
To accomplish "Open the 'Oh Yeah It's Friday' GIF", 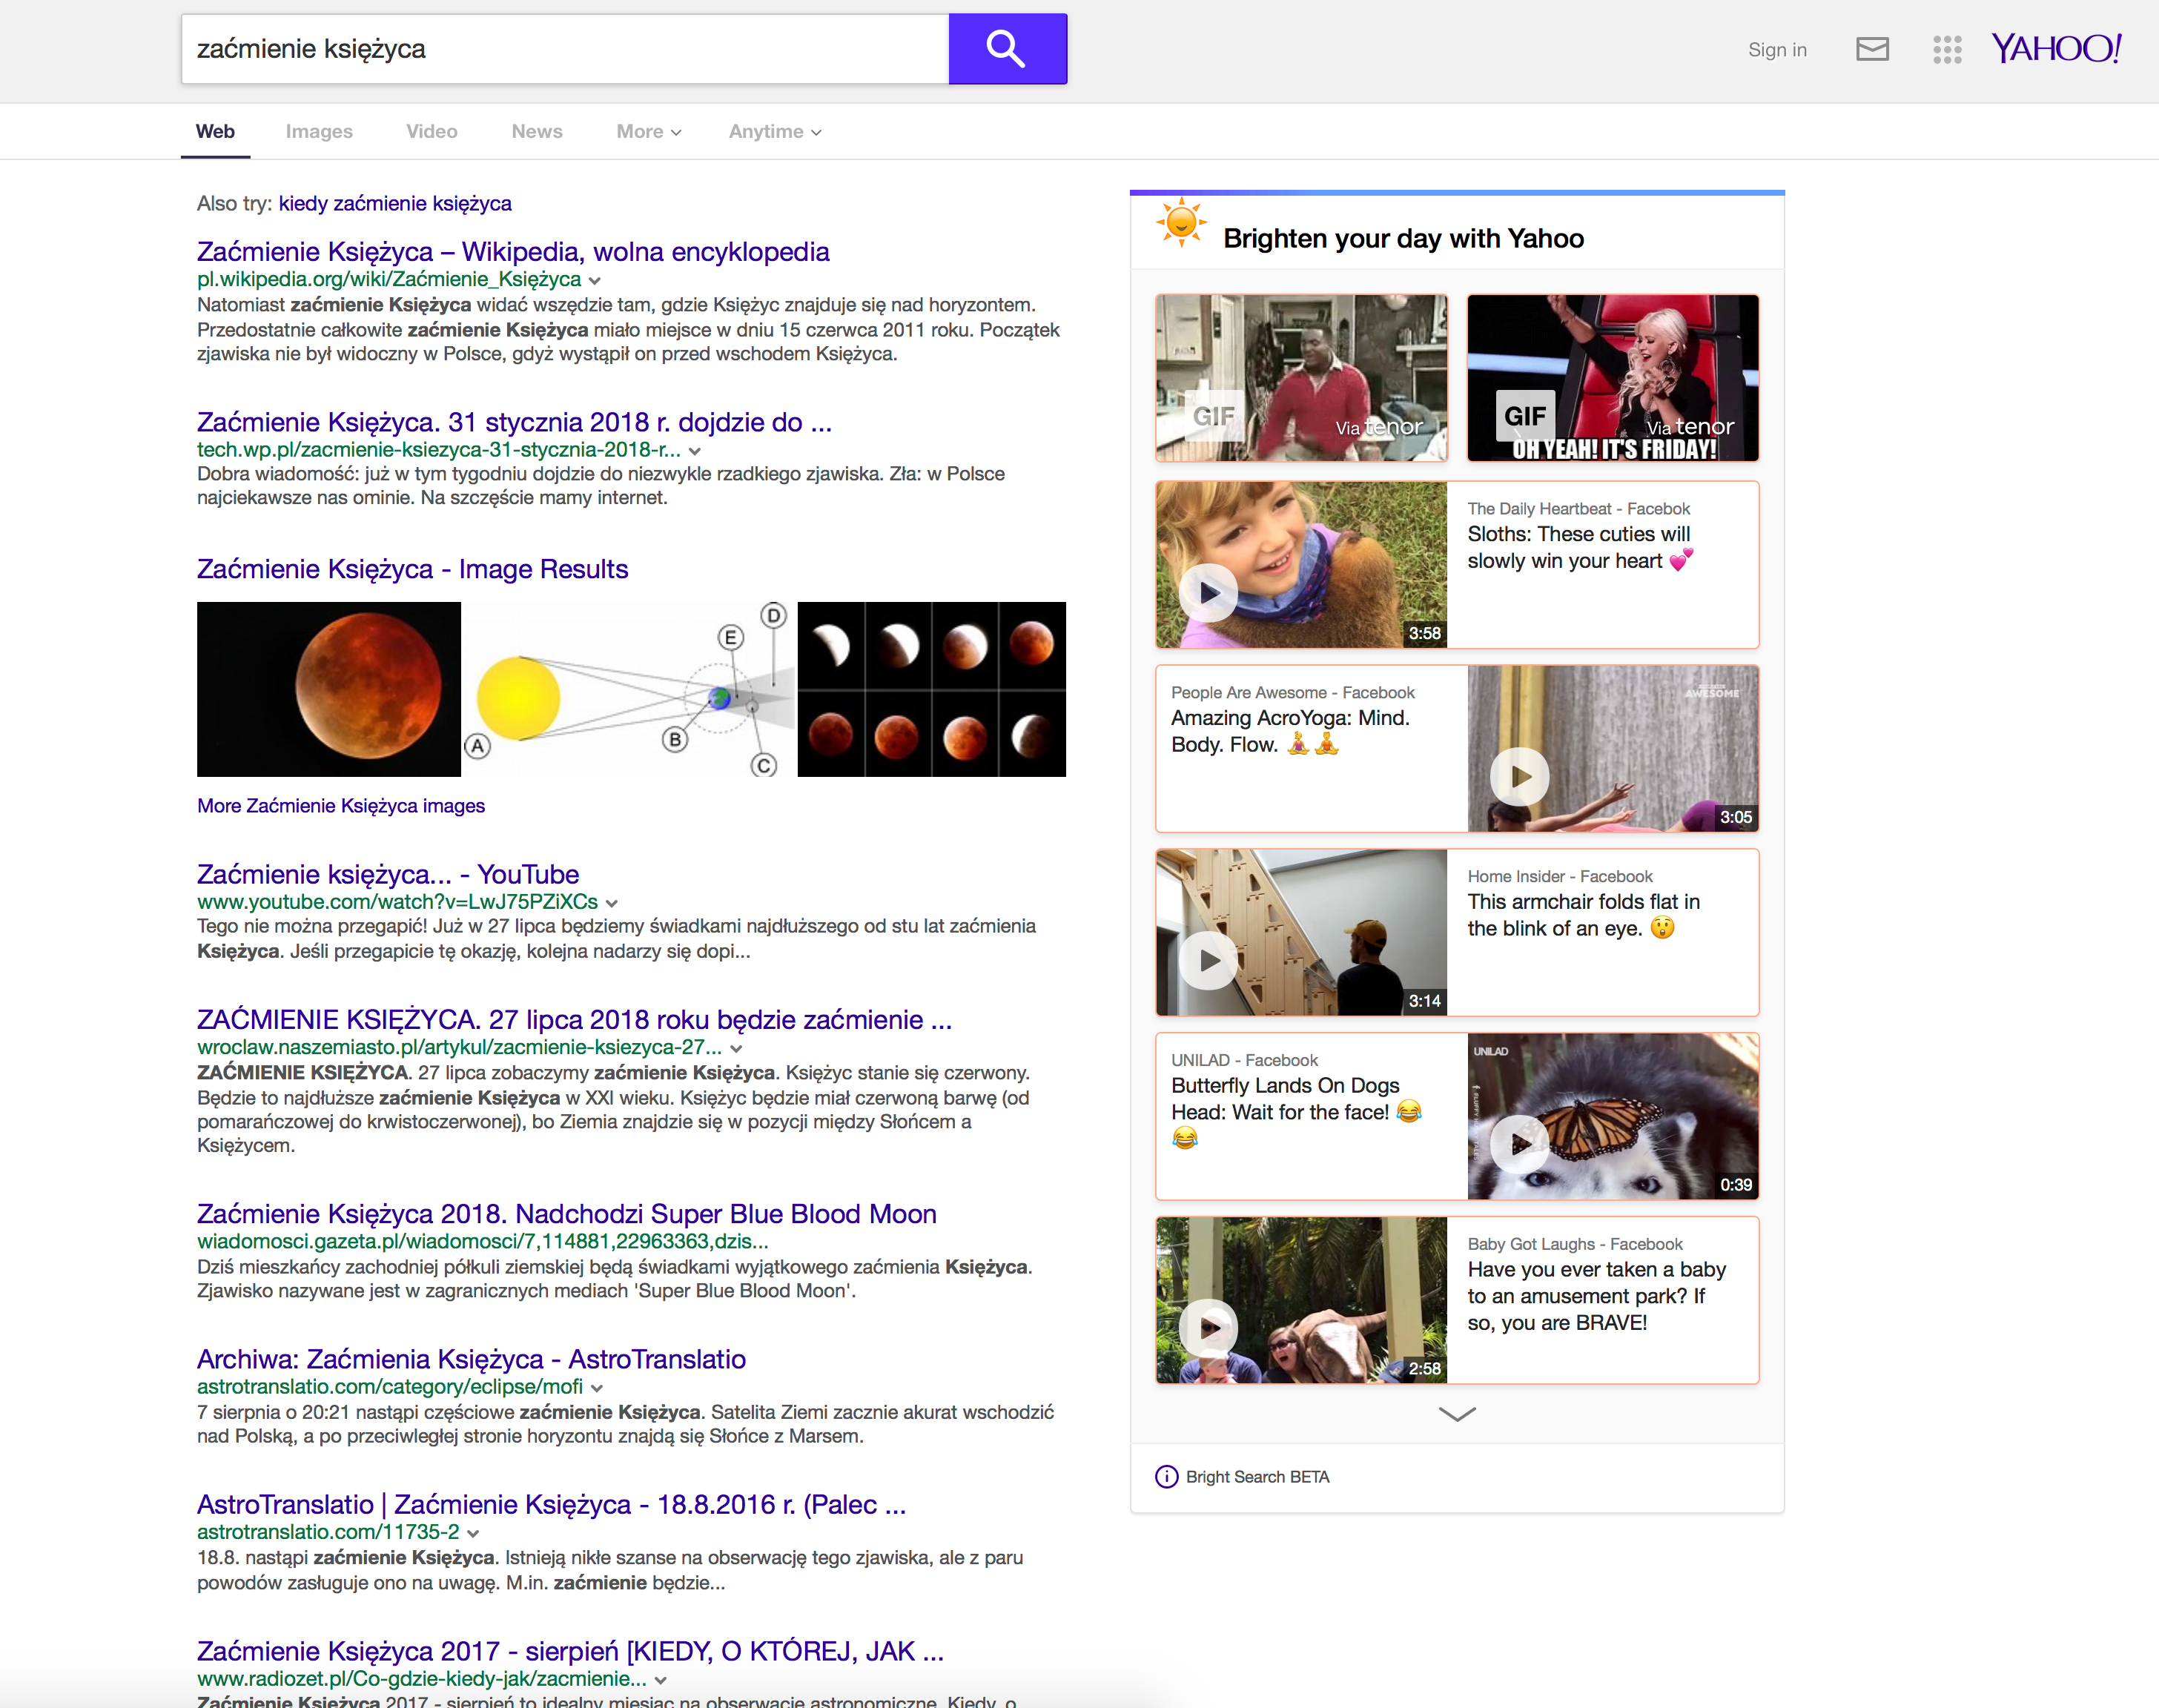I will (1612, 378).
